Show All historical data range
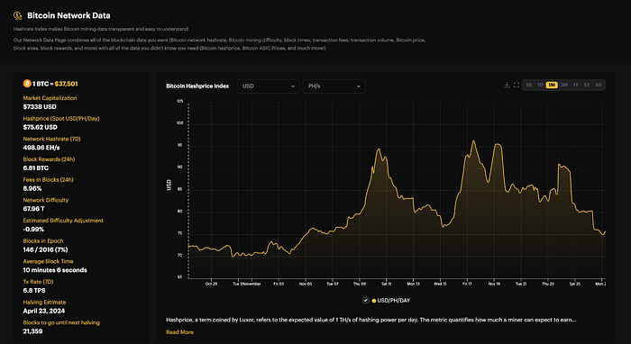This screenshot has height=344, width=631. (599, 85)
